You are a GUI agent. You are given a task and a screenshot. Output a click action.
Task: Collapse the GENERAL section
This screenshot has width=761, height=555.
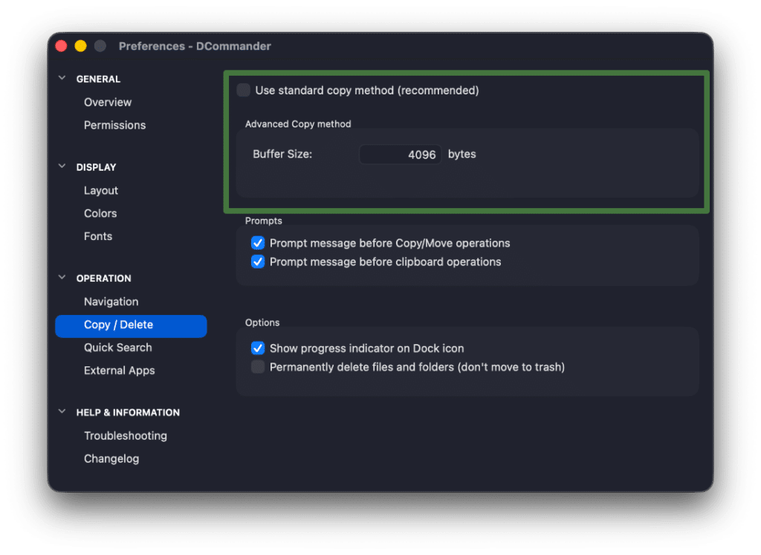[62, 78]
